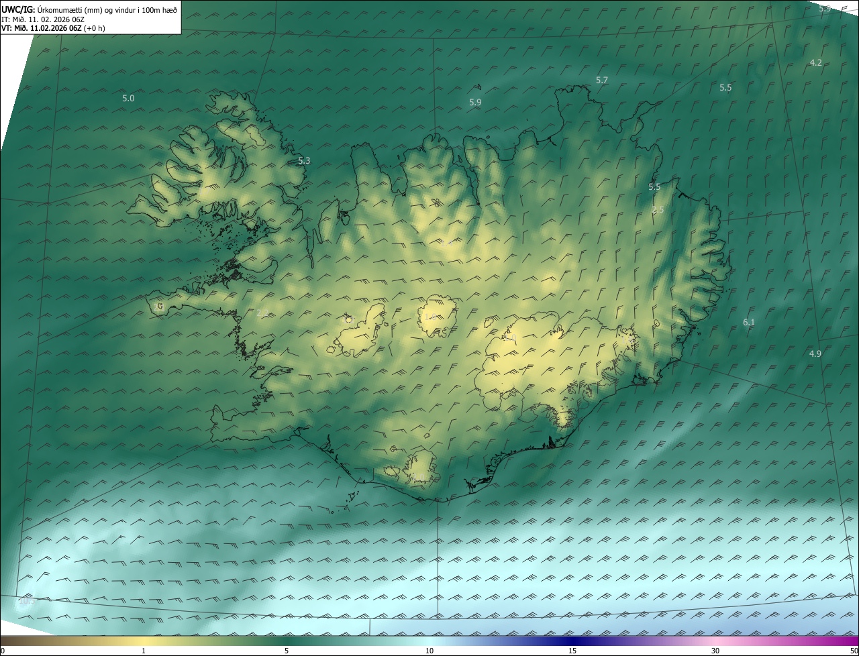Click the '15' tick label on the color scale

(572, 651)
